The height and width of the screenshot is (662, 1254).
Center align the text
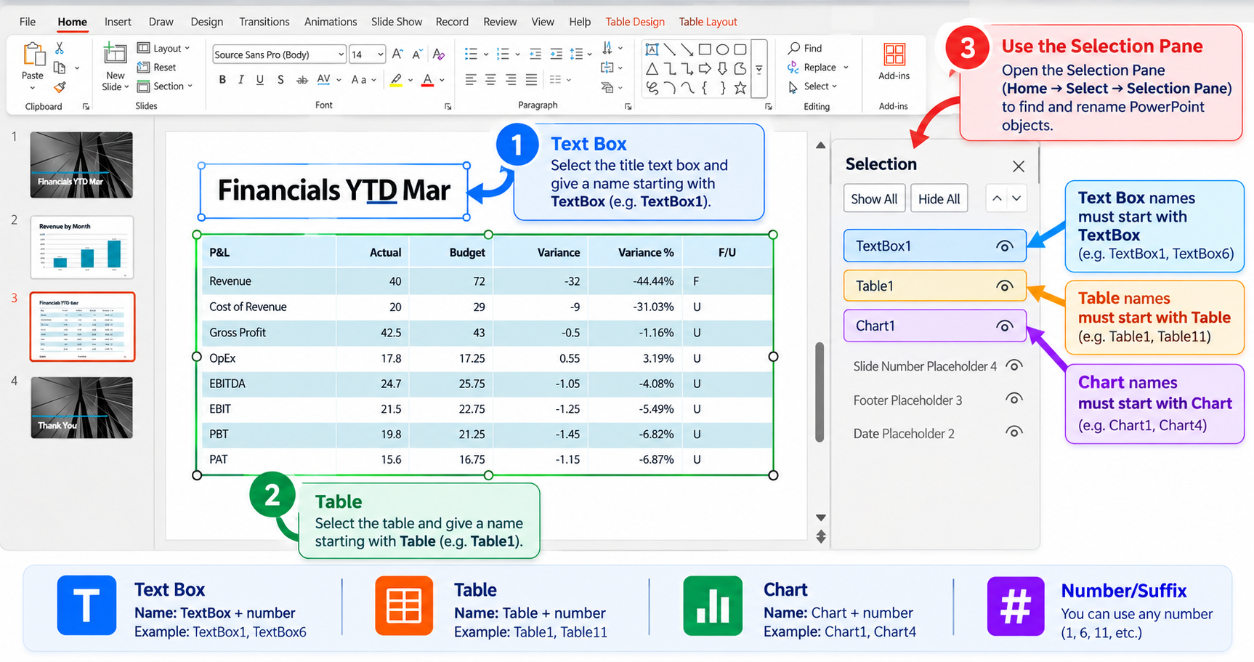pos(491,80)
